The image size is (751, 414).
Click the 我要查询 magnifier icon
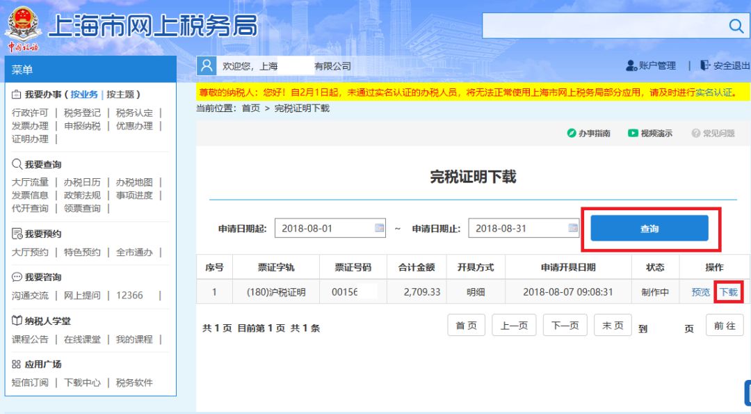pos(17,164)
